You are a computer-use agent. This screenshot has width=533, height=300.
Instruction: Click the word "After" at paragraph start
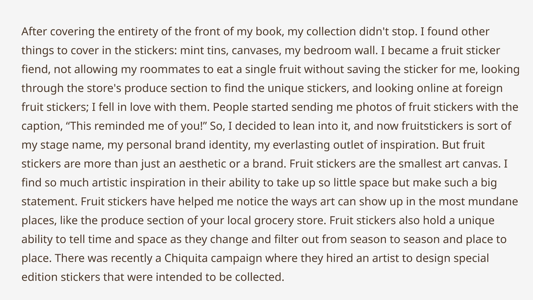pos(34,32)
